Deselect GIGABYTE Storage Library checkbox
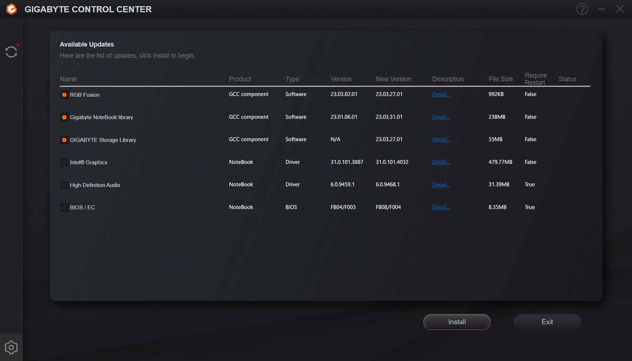 [x=64, y=140]
